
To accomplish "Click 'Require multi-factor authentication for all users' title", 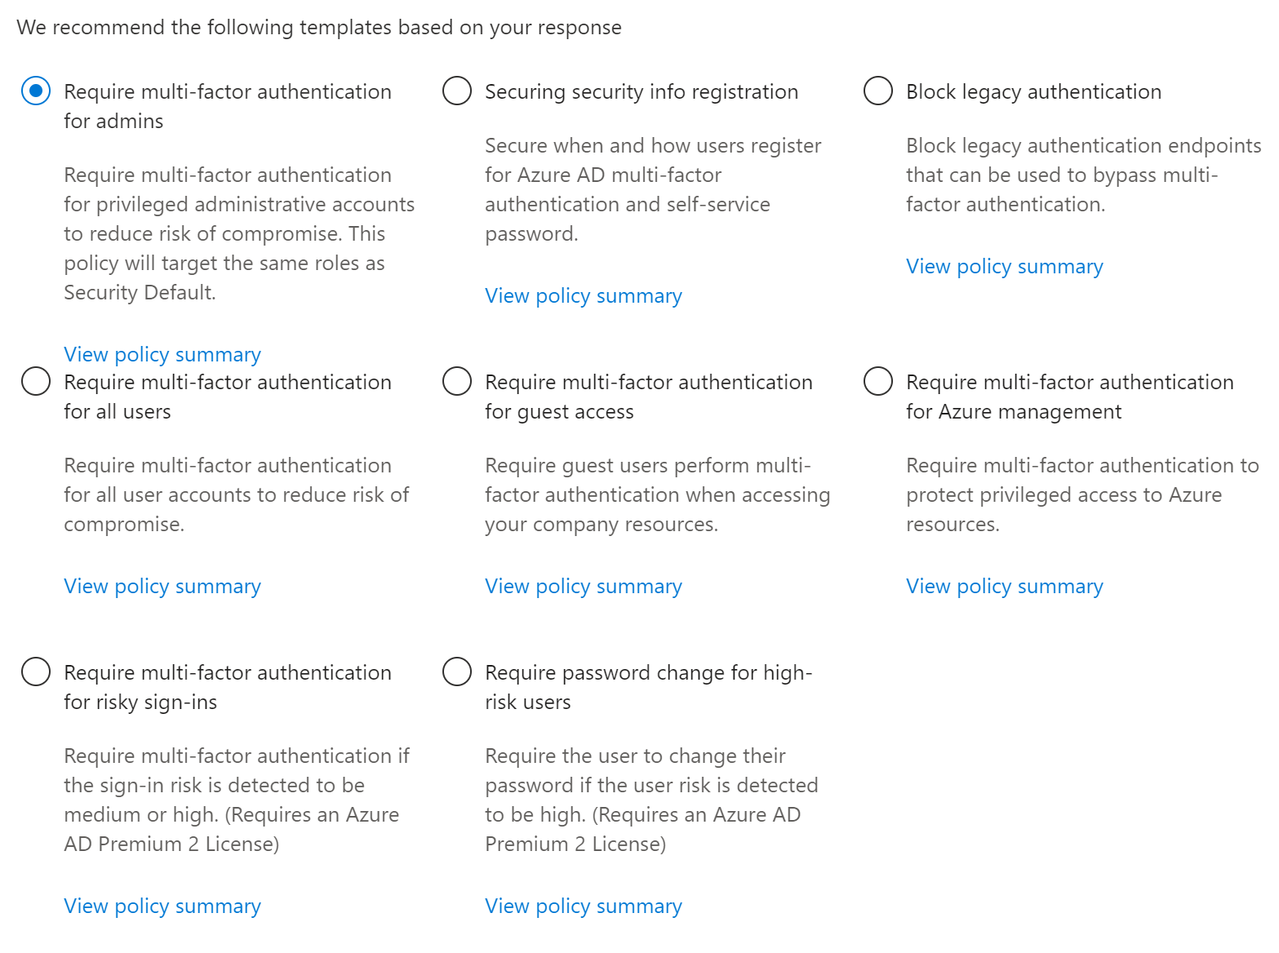I will [x=228, y=396].
